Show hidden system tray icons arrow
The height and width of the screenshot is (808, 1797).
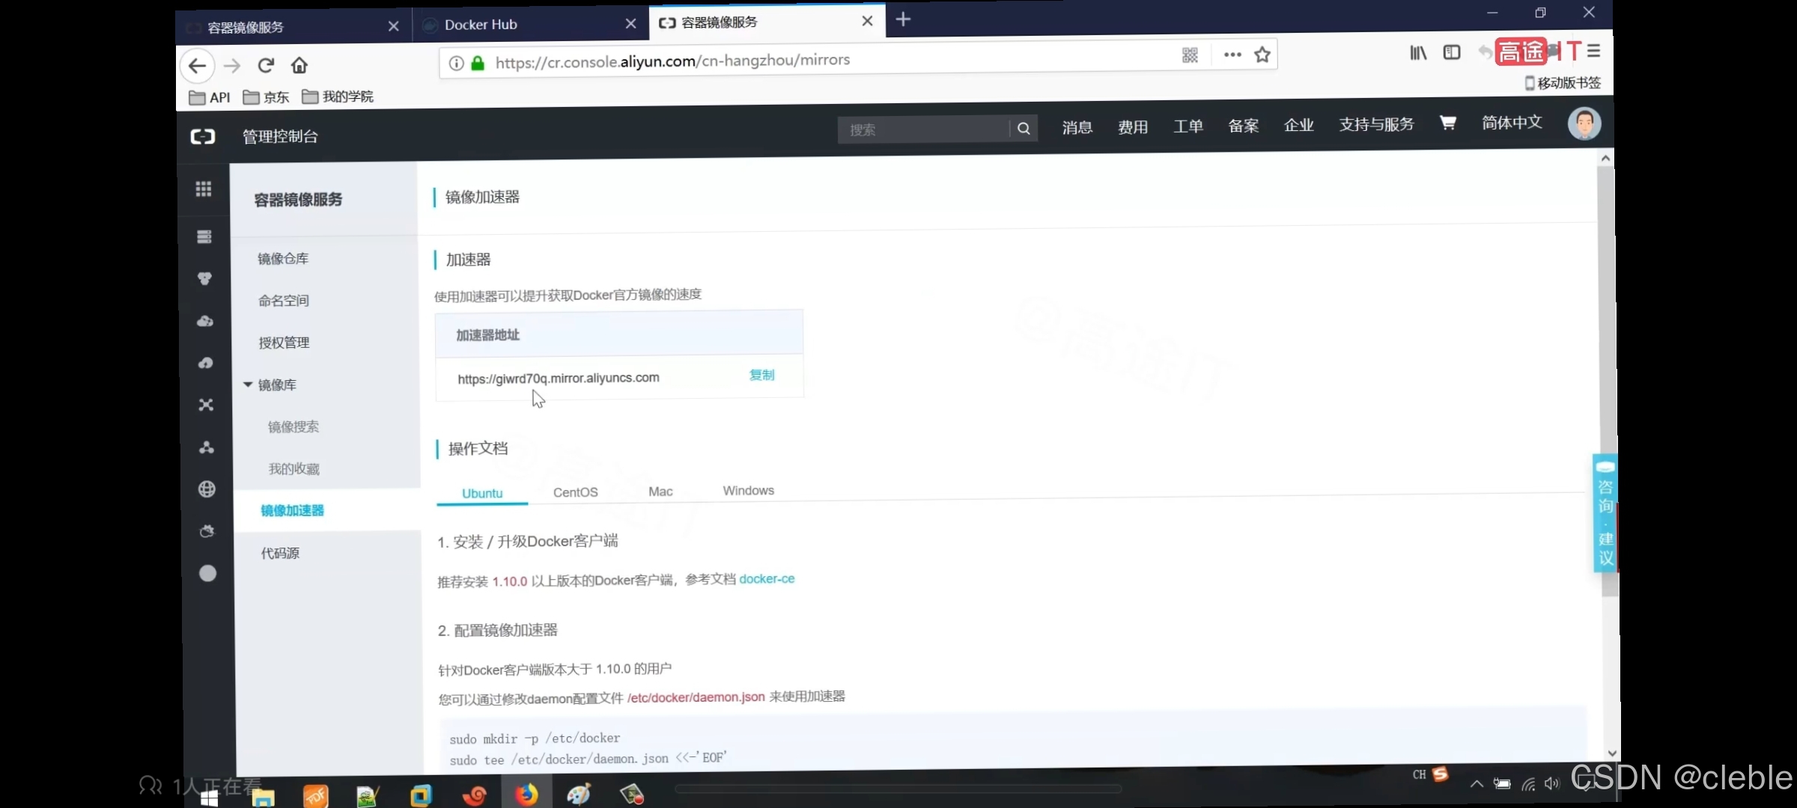[1476, 783]
